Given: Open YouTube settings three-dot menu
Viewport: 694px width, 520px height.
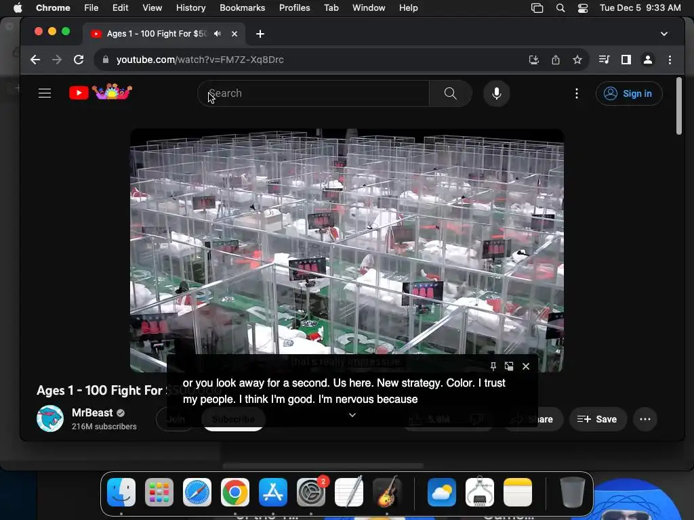Looking at the screenshot, I should click(576, 93).
